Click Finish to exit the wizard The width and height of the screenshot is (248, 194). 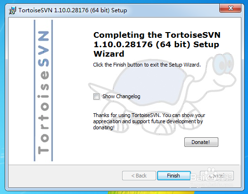click(174, 176)
